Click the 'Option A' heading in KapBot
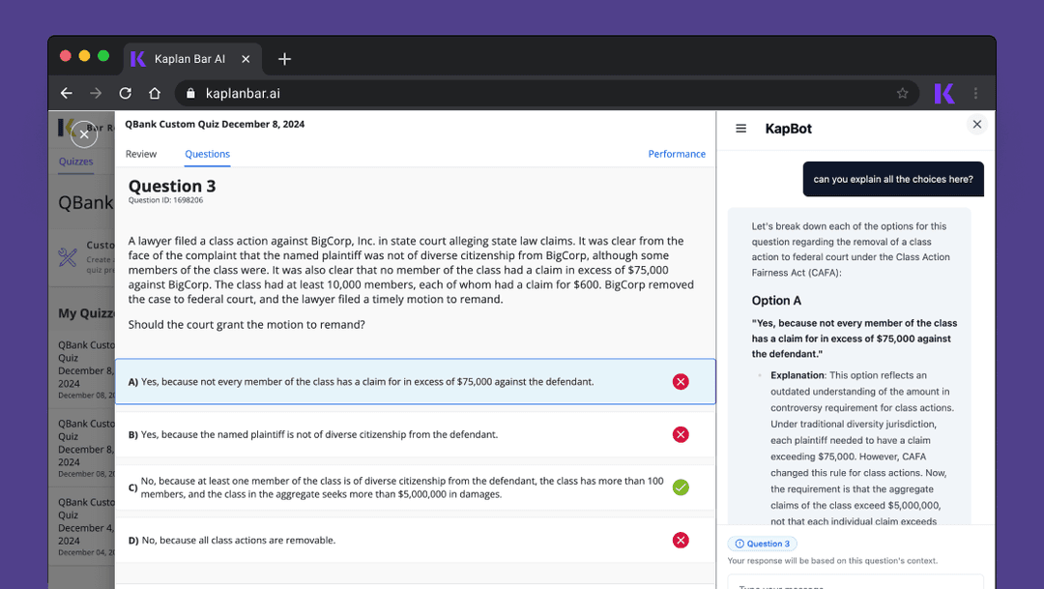Viewport: 1044px width, 589px height. tap(776, 301)
